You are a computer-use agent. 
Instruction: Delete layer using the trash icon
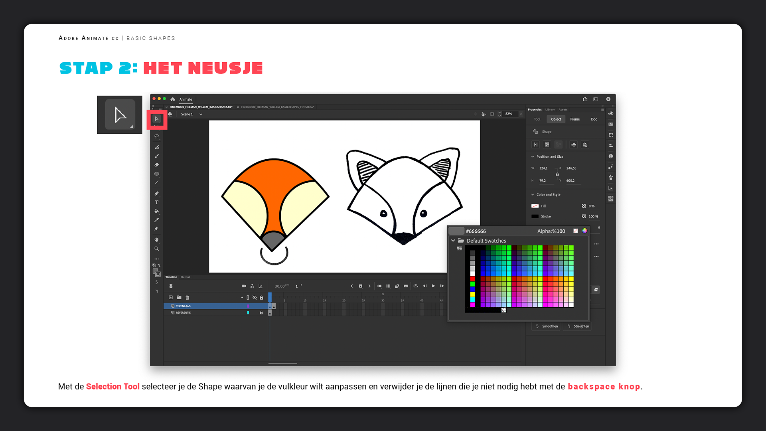tap(188, 297)
